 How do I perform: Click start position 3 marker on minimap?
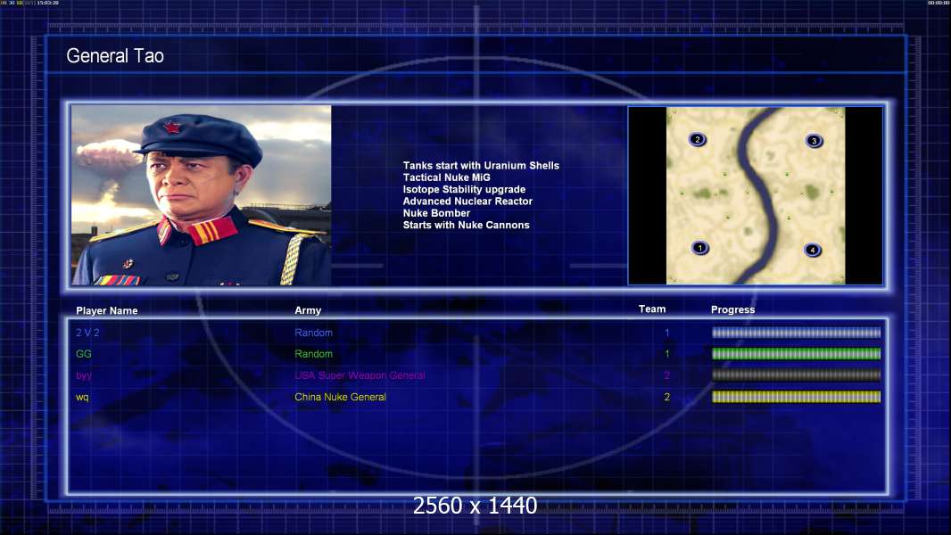click(814, 141)
